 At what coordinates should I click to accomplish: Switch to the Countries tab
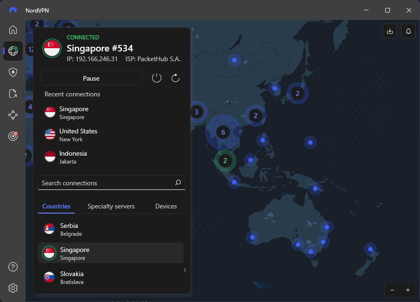tap(56, 206)
